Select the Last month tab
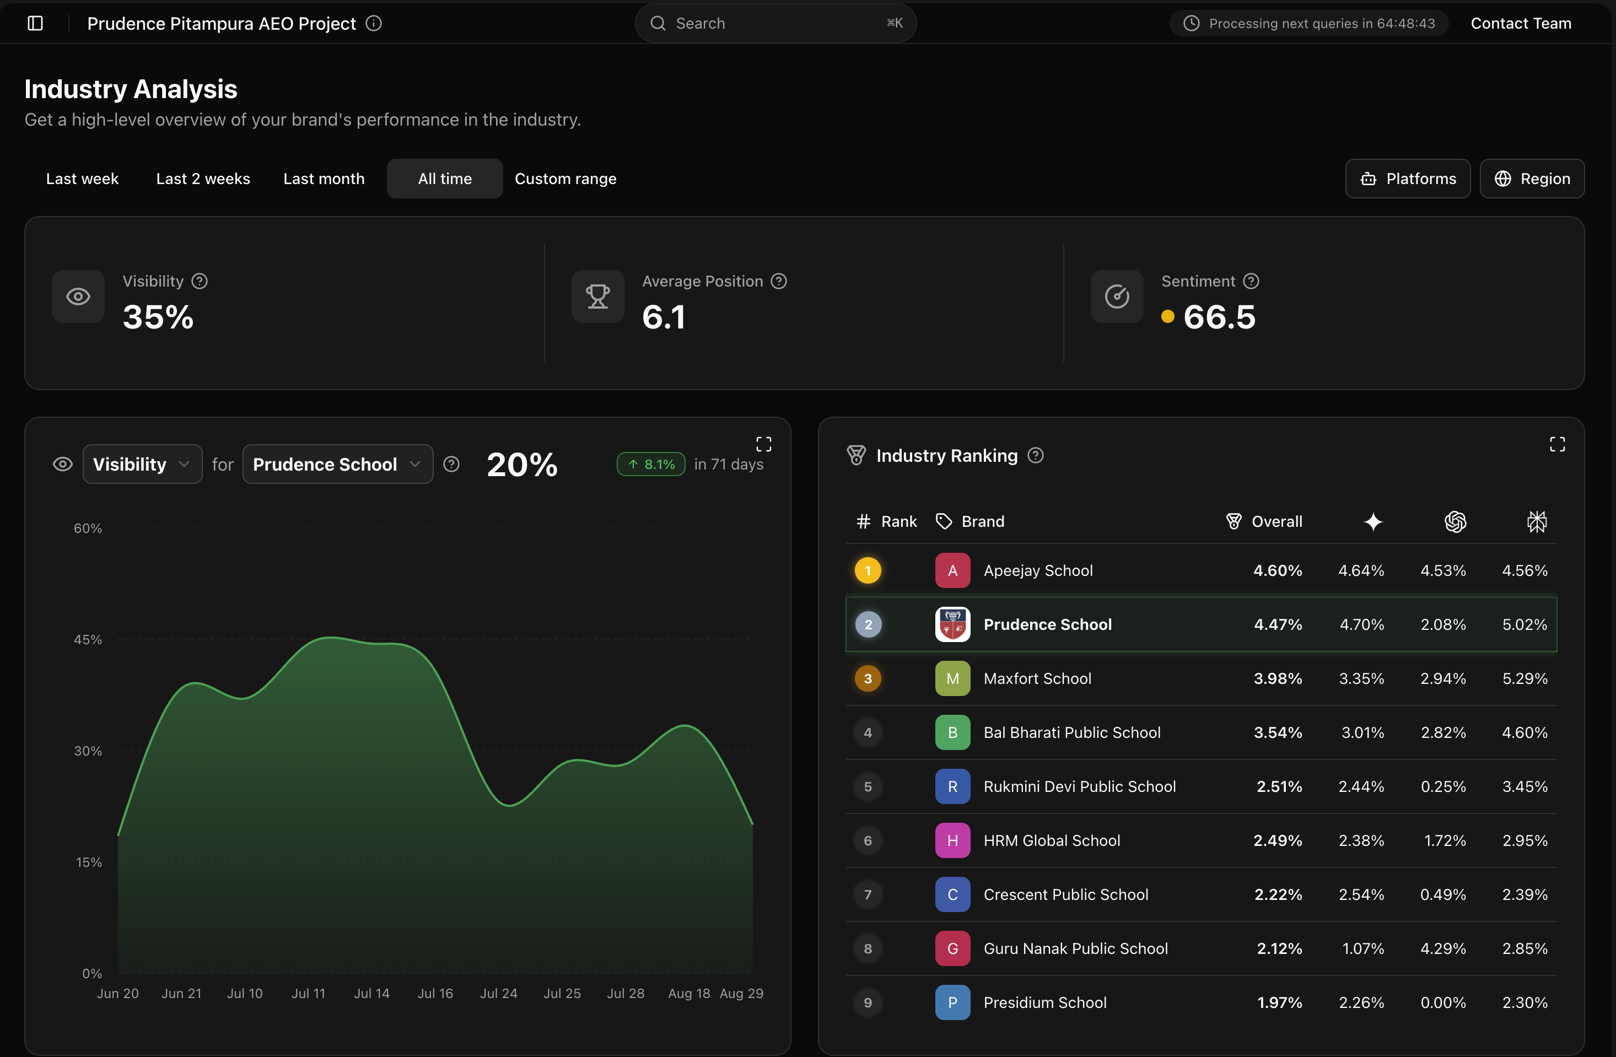 click(x=324, y=179)
